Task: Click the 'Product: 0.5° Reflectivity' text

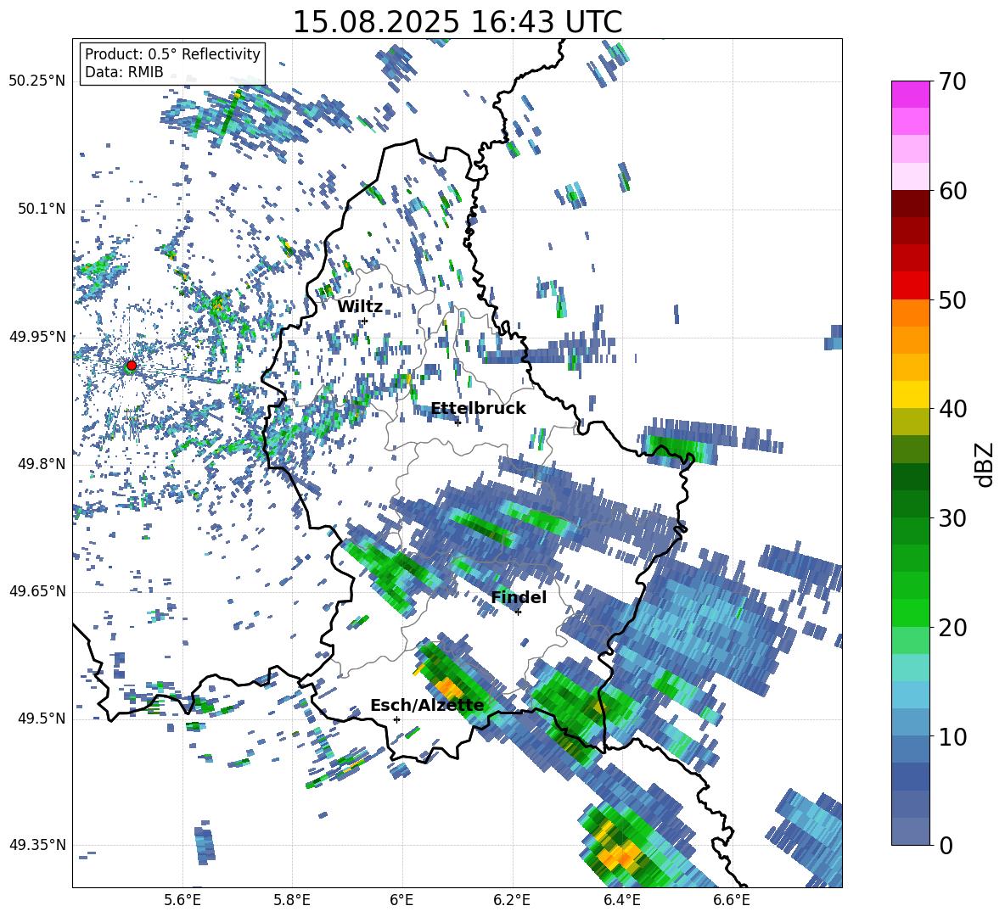Action: (x=172, y=54)
